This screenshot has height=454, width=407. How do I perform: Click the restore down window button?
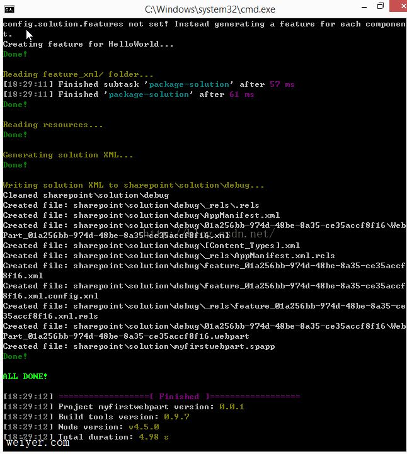[380, 7]
